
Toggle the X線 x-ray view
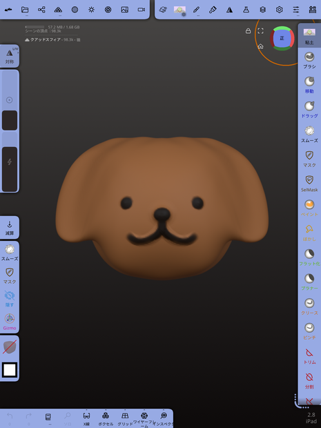coord(86,418)
